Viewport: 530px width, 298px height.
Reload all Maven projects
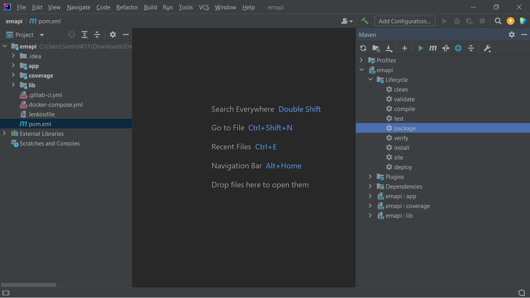pyautogui.click(x=363, y=48)
